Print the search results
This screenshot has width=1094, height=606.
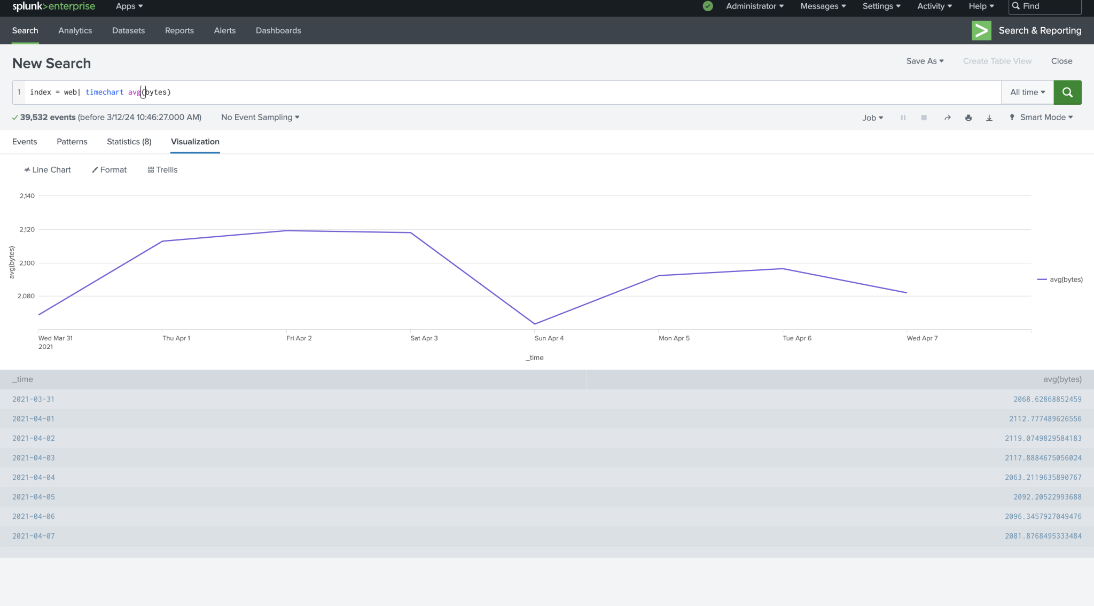[x=968, y=117]
